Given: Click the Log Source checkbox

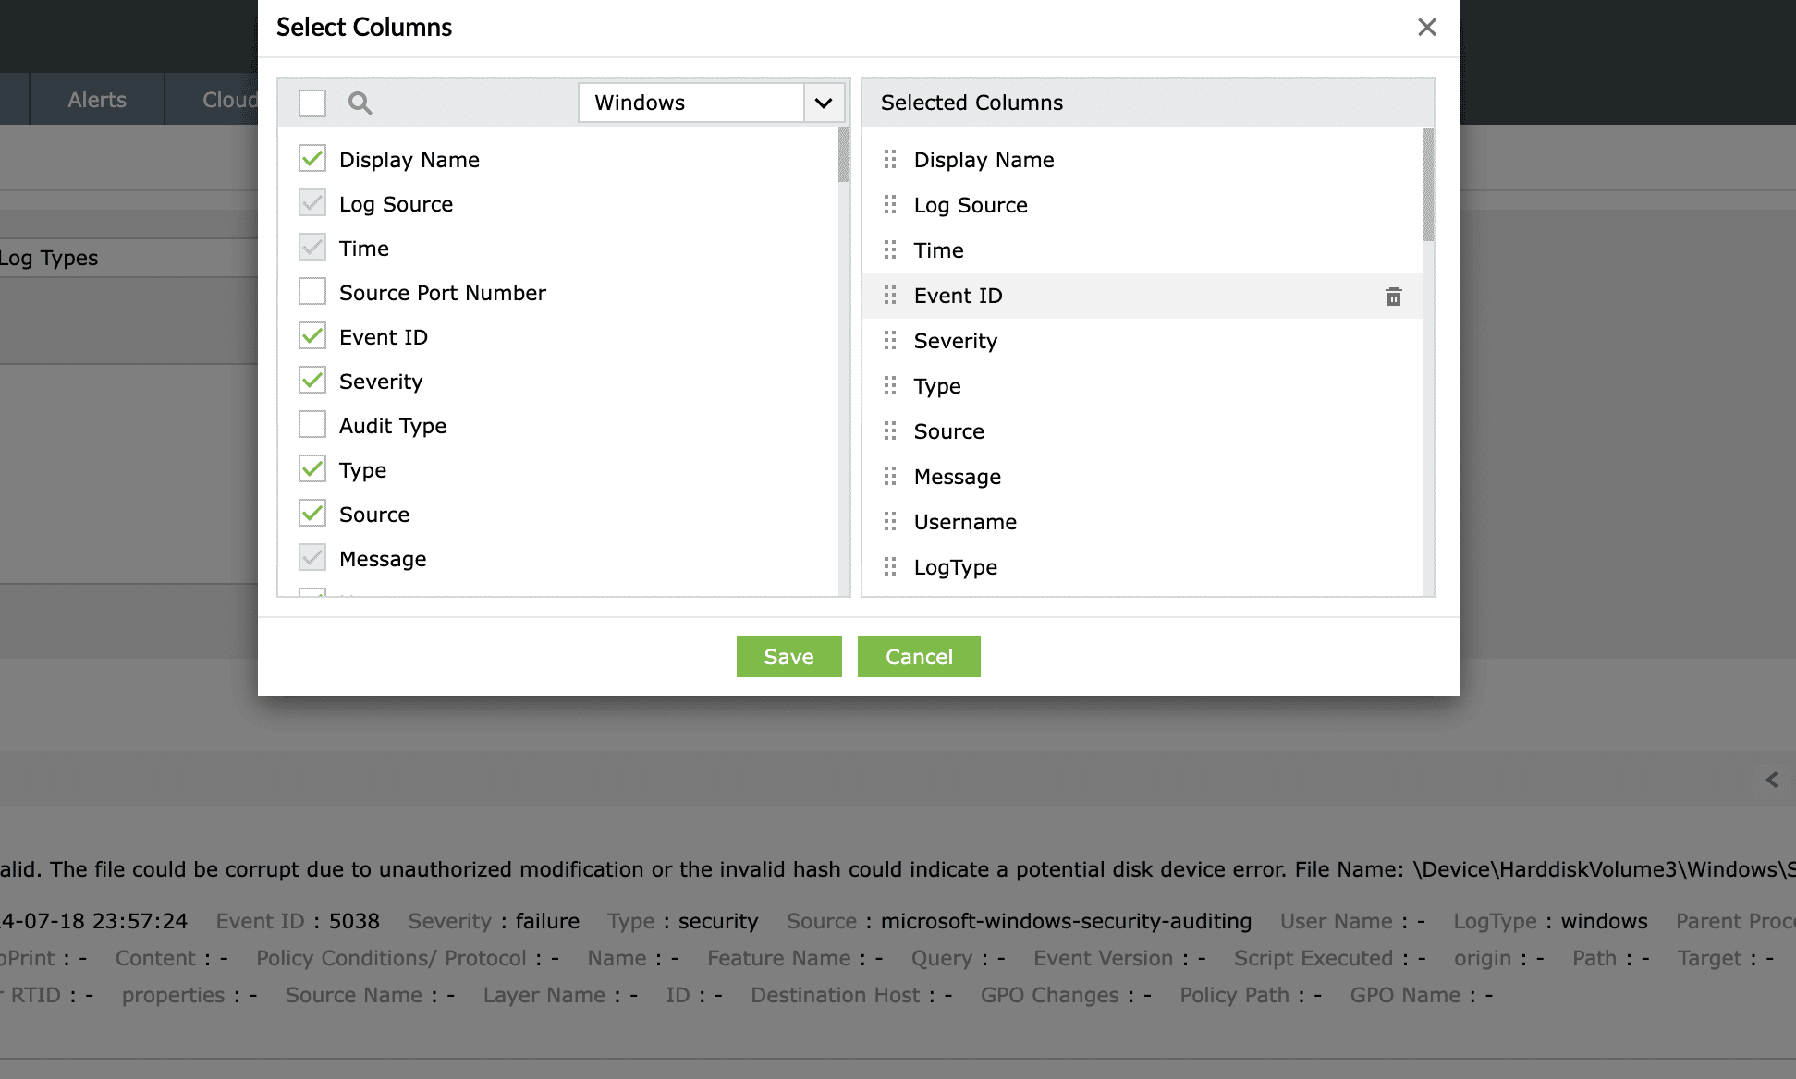Looking at the screenshot, I should tap(312, 203).
